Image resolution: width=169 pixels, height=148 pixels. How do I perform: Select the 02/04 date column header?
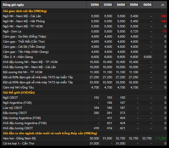(x=95, y=5)
